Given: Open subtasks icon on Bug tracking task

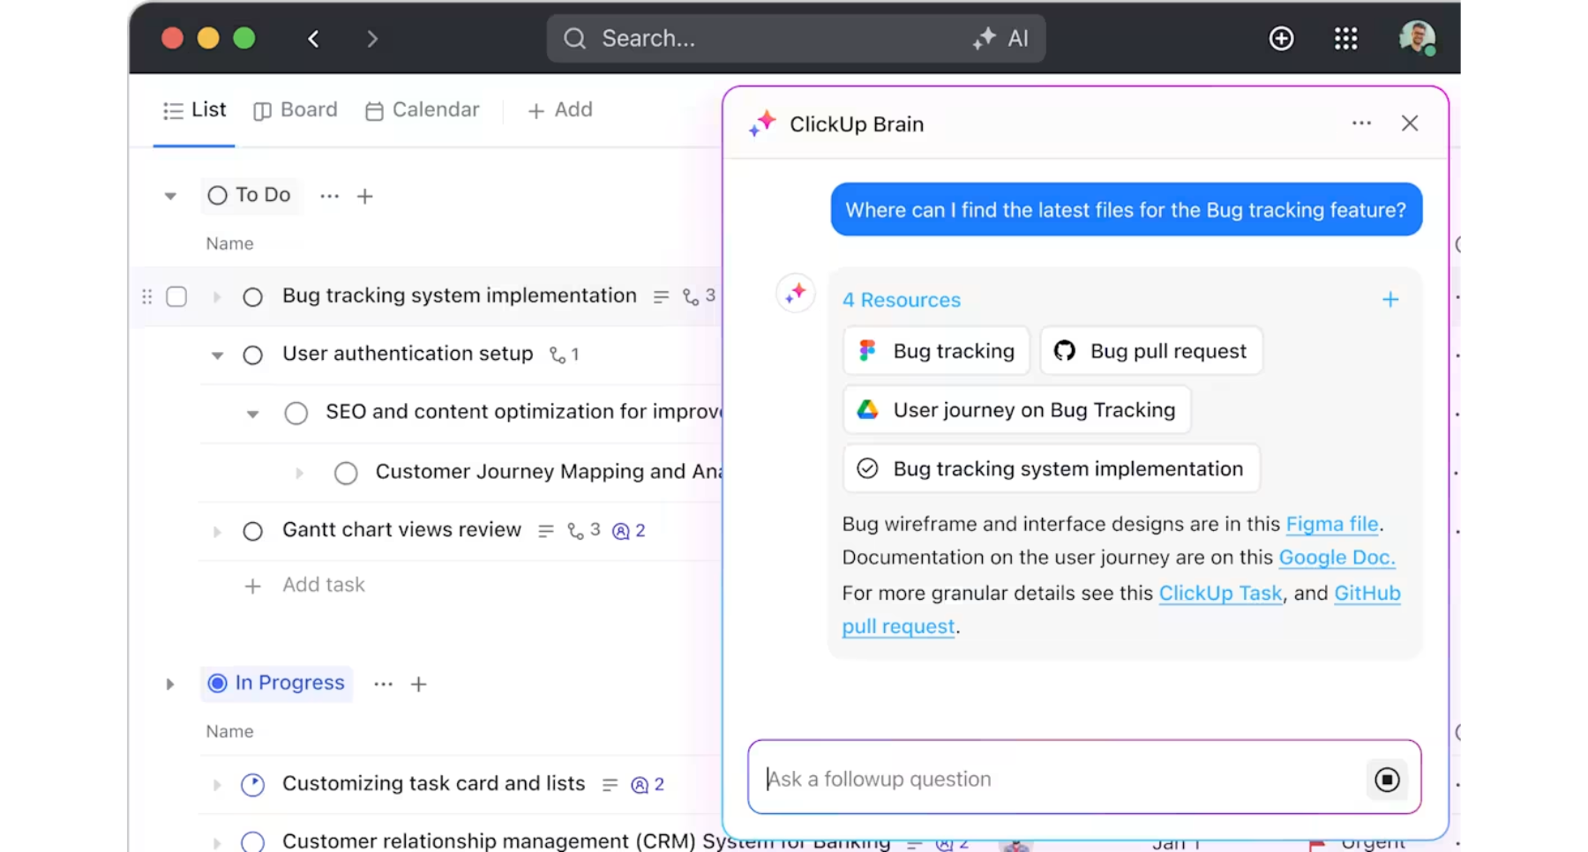Looking at the screenshot, I should click(699, 296).
